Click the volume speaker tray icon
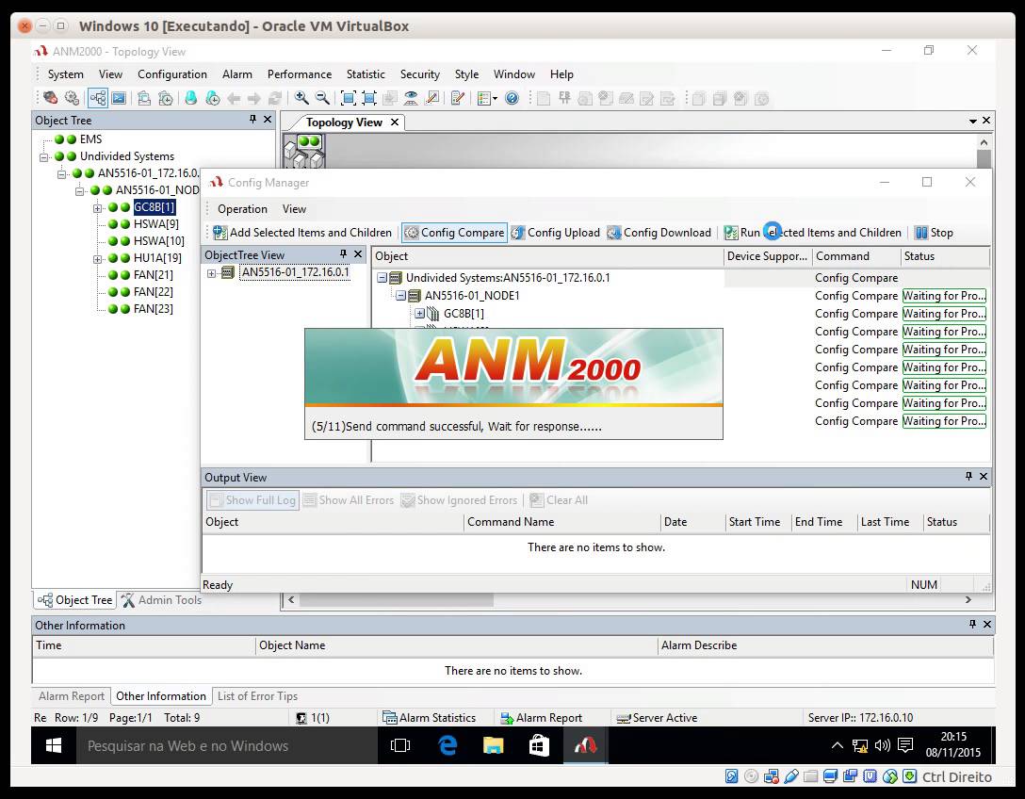The width and height of the screenshot is (1025, 799). click(883, 745)
